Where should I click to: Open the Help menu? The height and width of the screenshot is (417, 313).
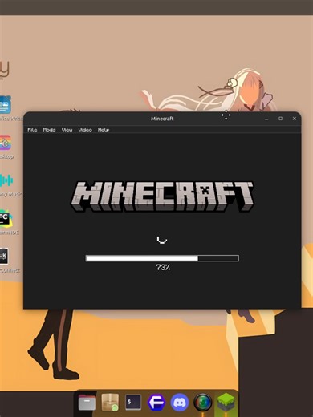[x=104, y=130]
